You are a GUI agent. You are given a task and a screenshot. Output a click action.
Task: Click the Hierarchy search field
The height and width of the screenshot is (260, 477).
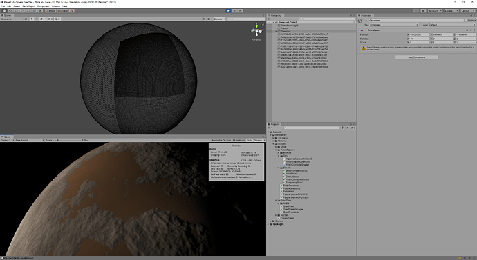tap(326, 19)
